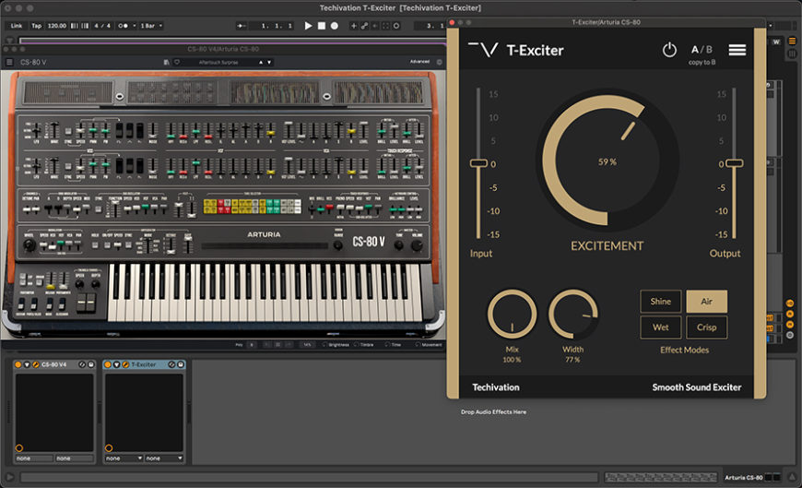Click the Excitement knob at 59 %
Viewport: 802px width, 488px height.
[607, 161]
